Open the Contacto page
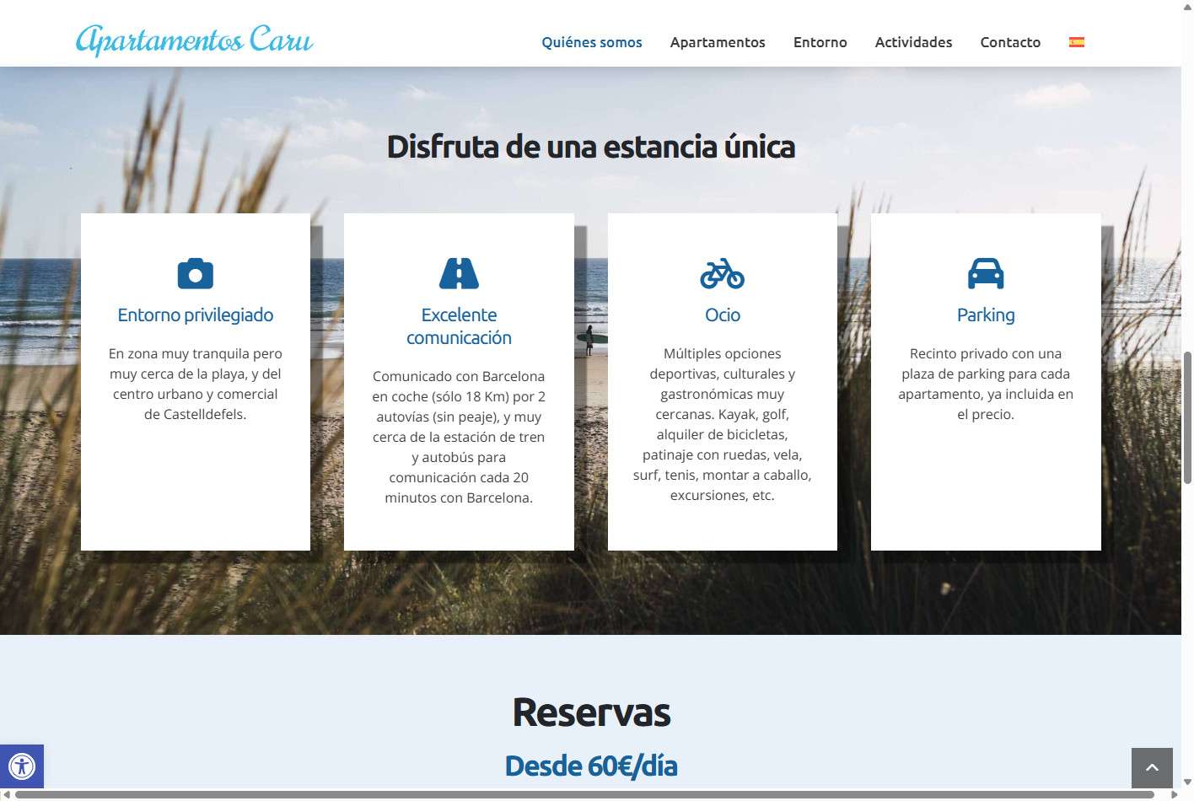The height and width of the screenshot is (801, 1194). coord(1009,42)
